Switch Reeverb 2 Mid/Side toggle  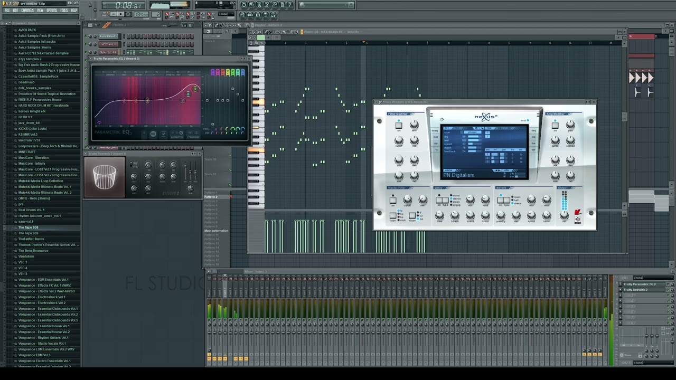tap(131, 164)
